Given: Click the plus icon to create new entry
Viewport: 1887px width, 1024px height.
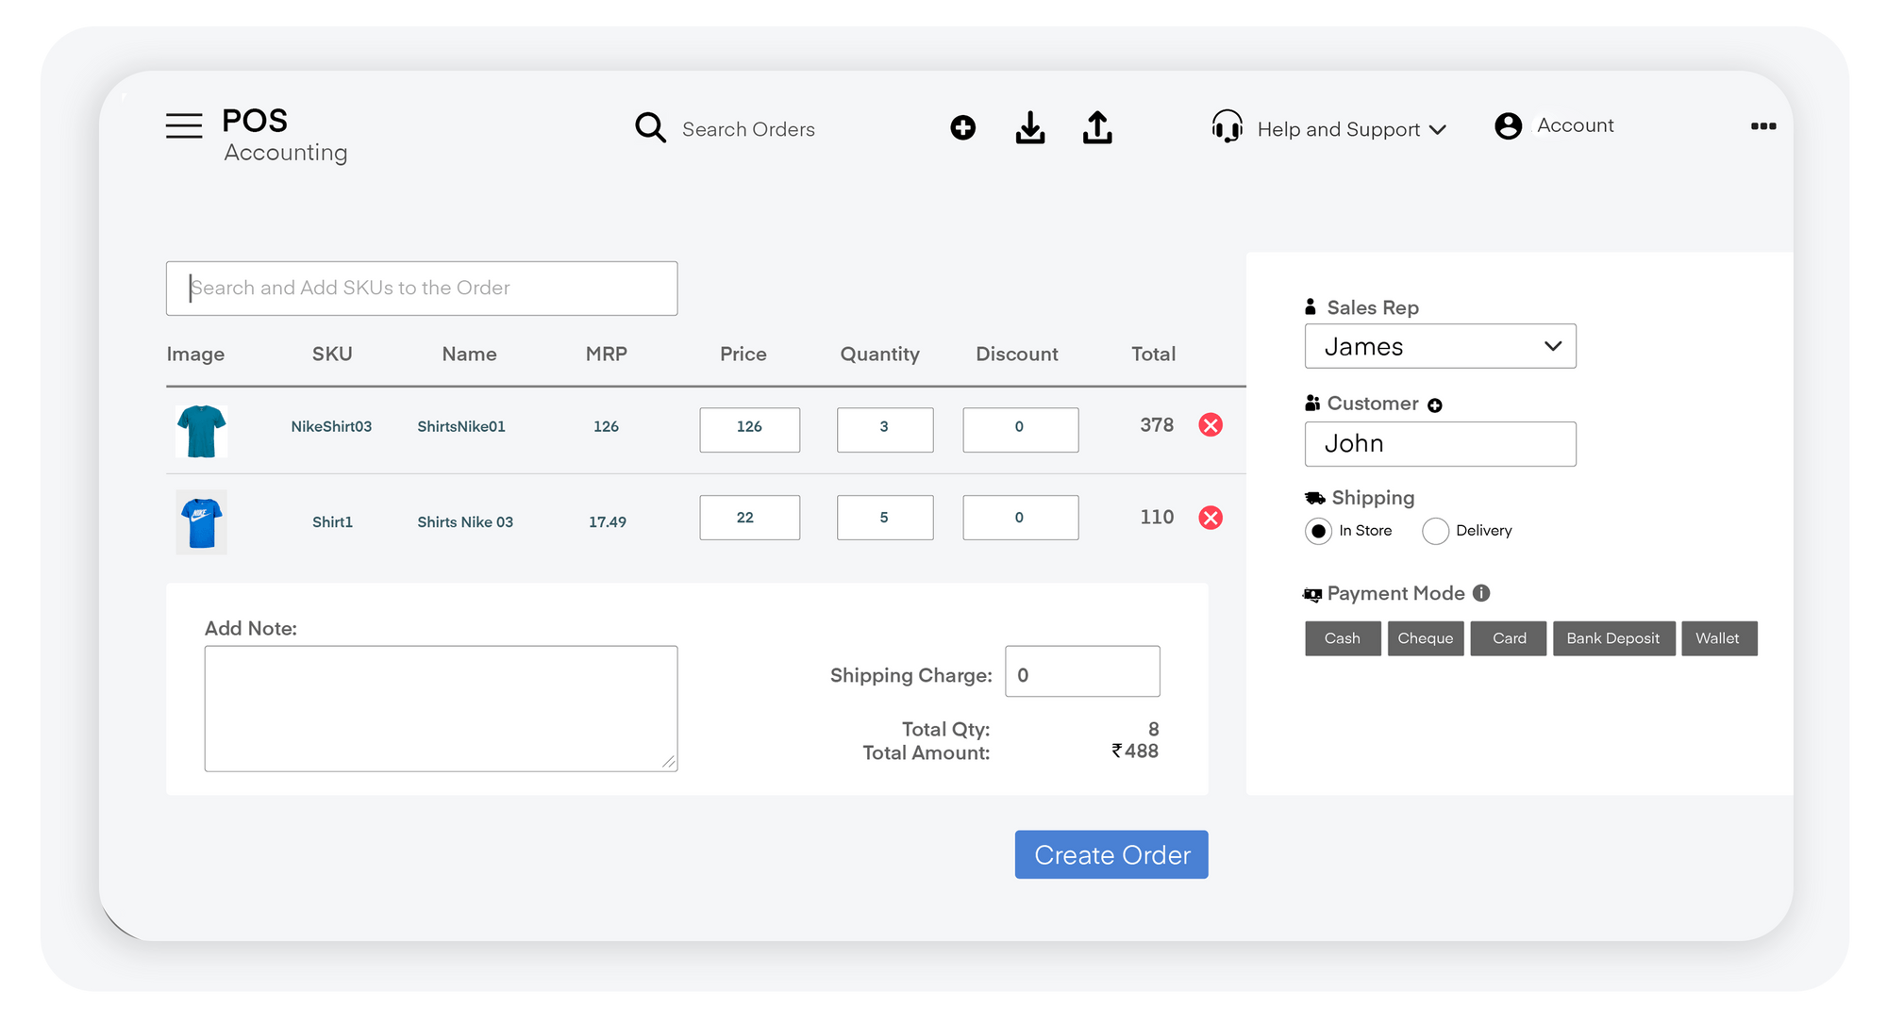Looking at the screenshot, I should 962,127.
